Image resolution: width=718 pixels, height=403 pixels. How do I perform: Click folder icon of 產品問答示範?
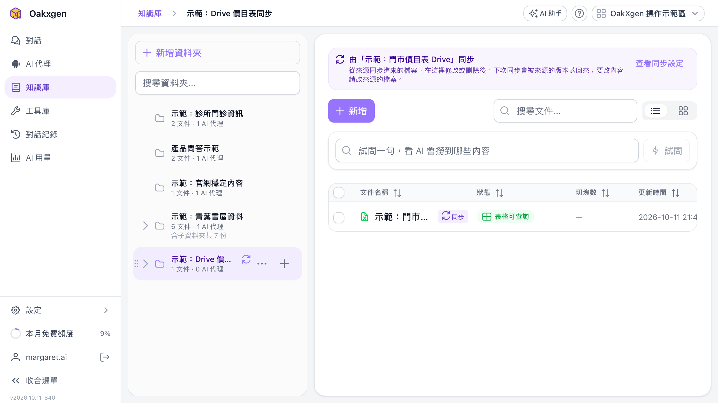(x=160, y=153)
